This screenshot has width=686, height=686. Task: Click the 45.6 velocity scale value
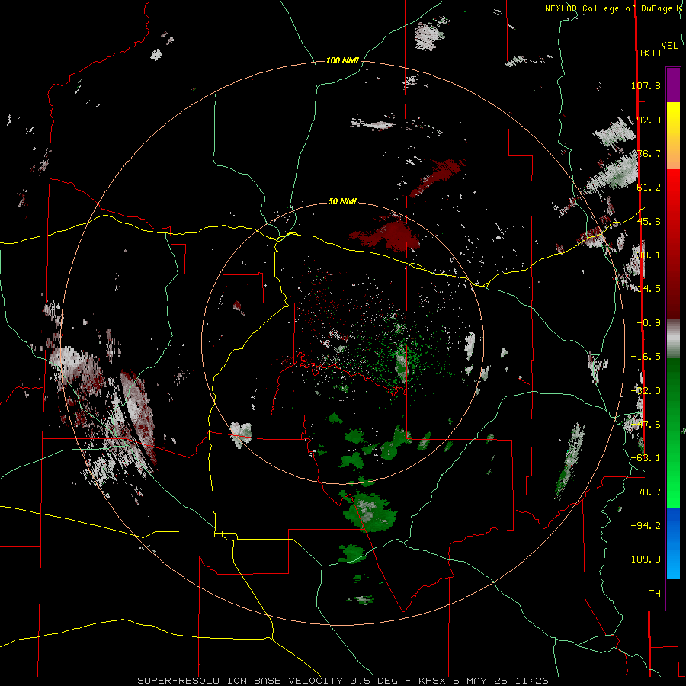tap(649, 221)
